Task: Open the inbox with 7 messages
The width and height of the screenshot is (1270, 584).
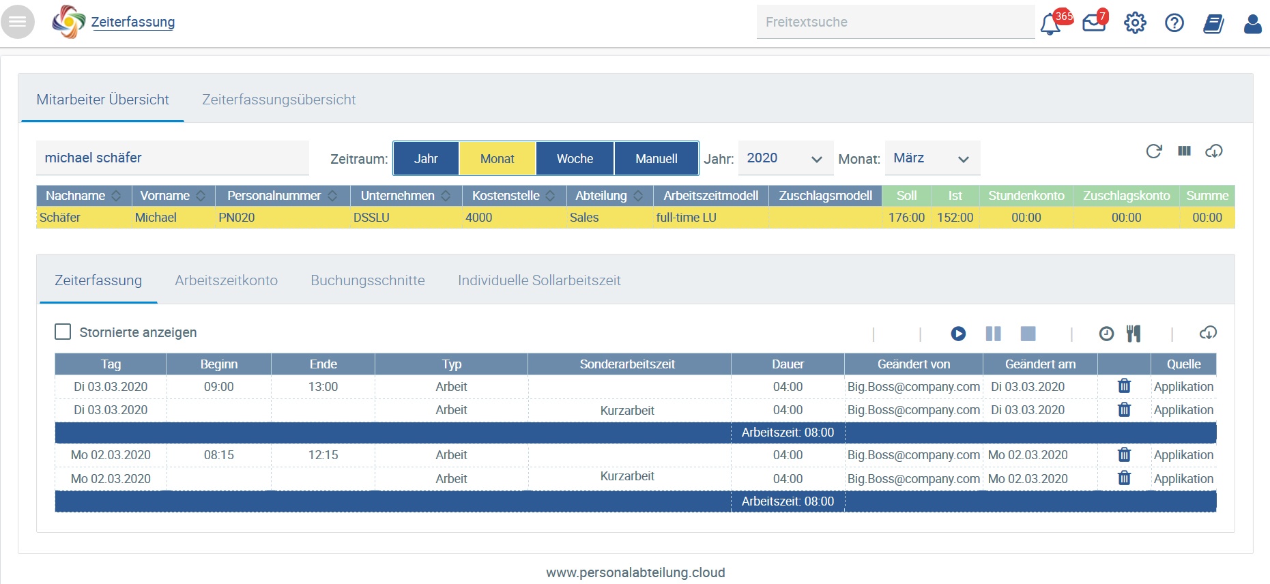Action: [x=1094, y=23]
